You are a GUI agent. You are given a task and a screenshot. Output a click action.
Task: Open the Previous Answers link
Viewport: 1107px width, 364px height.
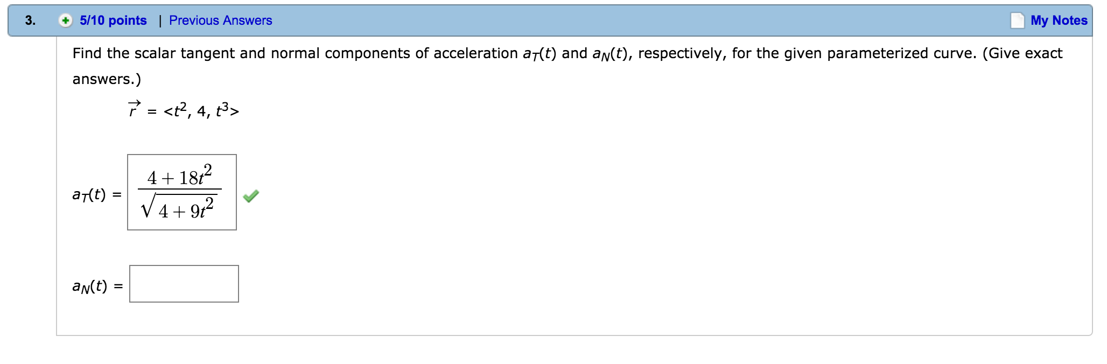pyautogui.click(x=220, y=20)
